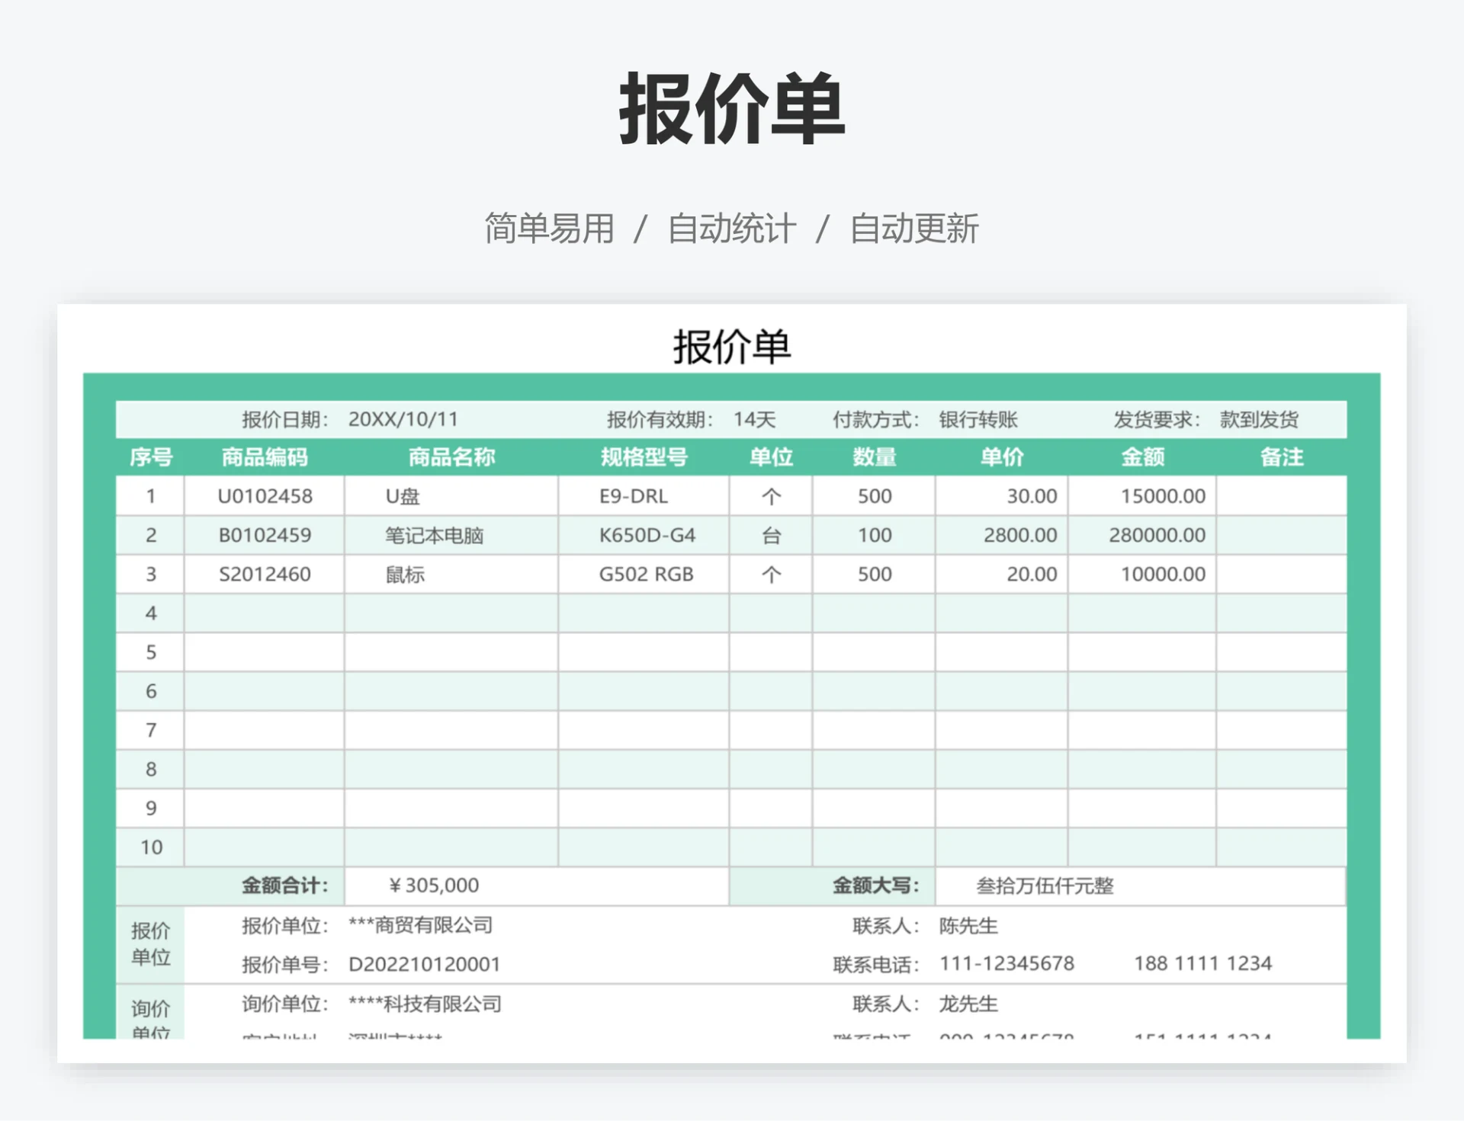Viewport: 1464px width, 1121px height.
Task: Select the total amount ¥305,000
Action: click(x=432, y=886)
